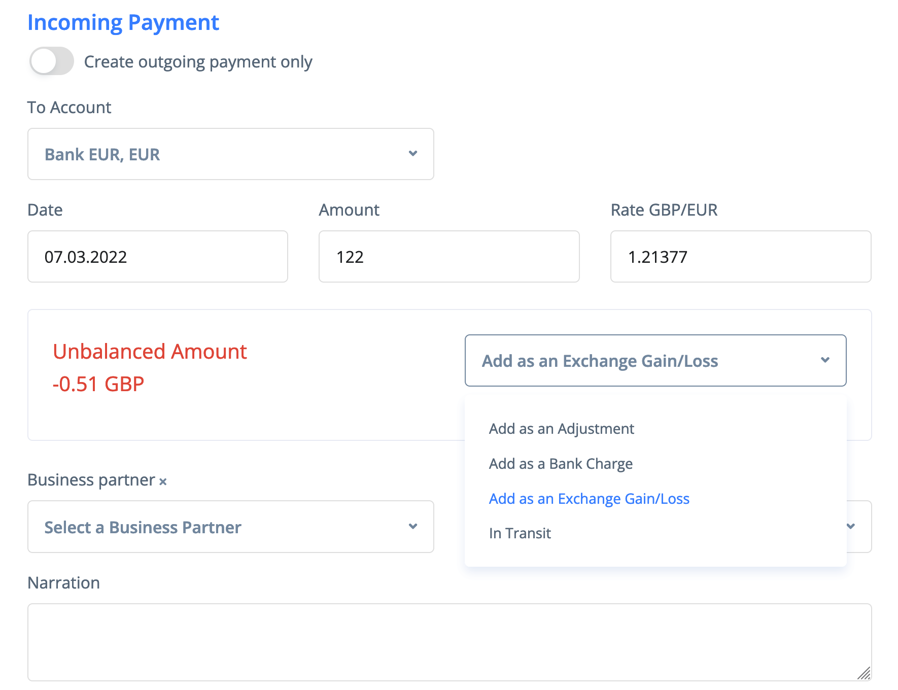898x690 pixels.
Task: Click into the Amount input field
Action: [x=448, y=257]
